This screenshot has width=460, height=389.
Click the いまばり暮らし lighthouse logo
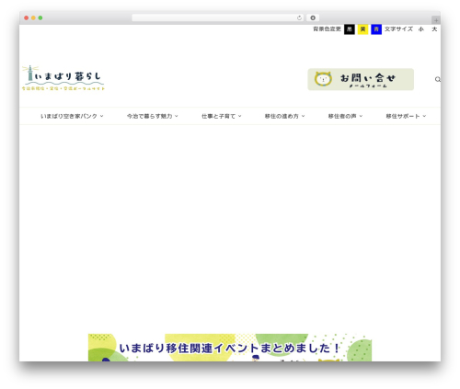(x=63, y=78)
